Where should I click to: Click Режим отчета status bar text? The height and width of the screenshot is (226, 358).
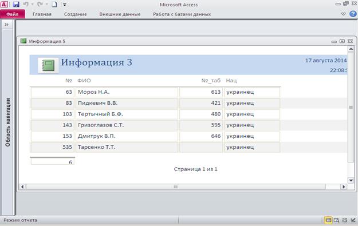pos(20,220)
